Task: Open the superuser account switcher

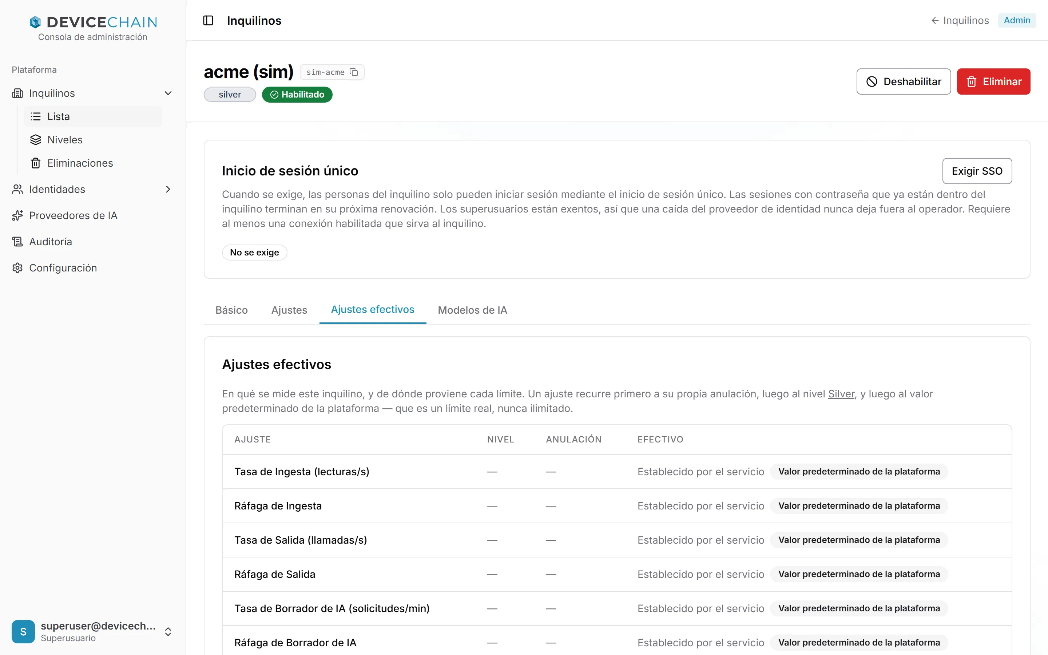Action: click(x=168, y=632)
